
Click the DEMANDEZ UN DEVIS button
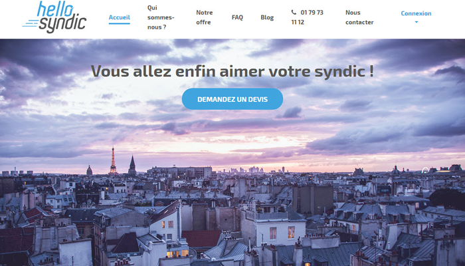pos(232,99)
